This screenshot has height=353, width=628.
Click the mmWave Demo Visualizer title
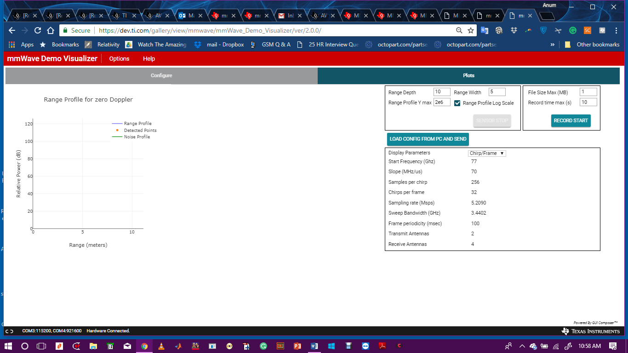pos(52,58)
